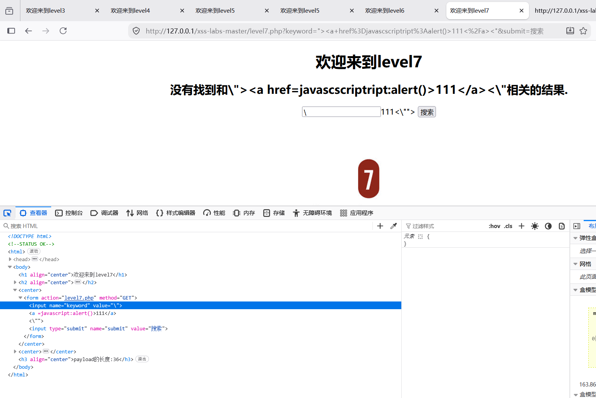
Task: Add a new HTML node
Action: 380,226
